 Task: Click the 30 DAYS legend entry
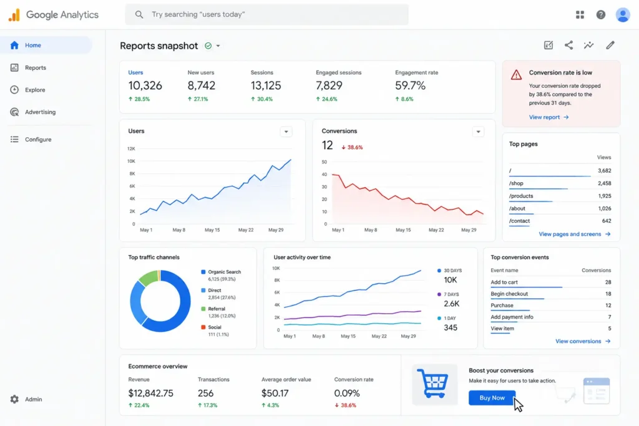pos(449,276)
